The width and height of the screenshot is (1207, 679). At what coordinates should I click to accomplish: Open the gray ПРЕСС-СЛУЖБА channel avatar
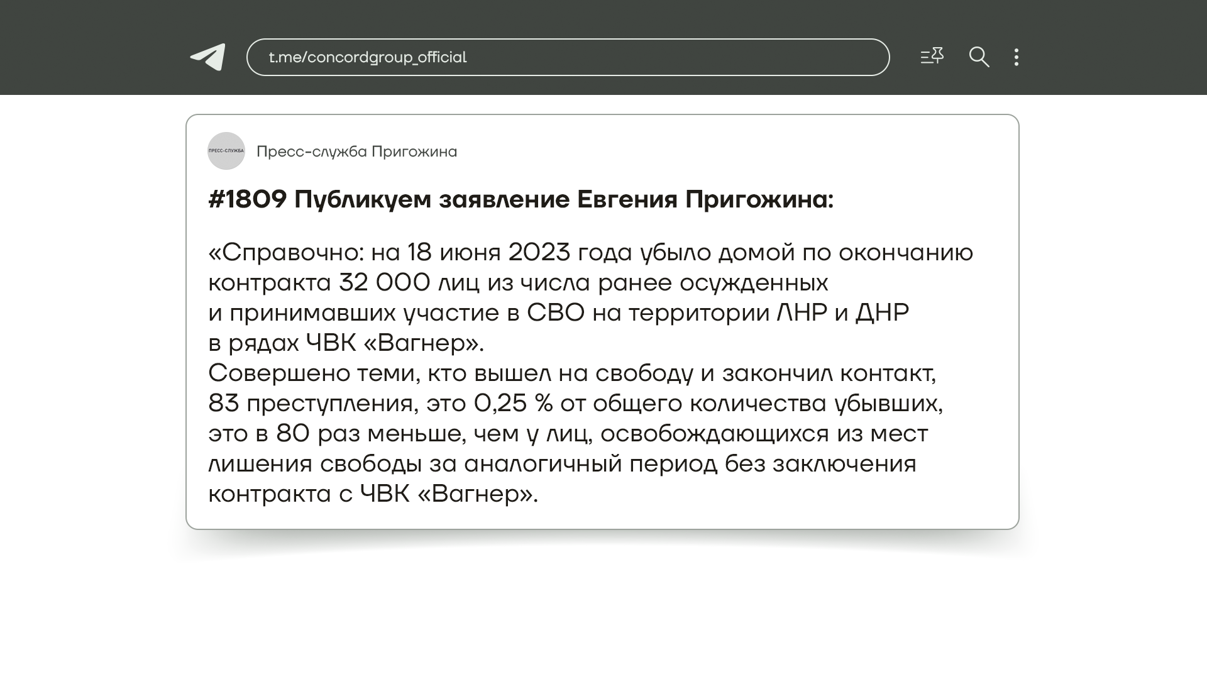(x=226, y=151)
